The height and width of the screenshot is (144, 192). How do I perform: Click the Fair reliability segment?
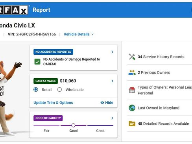(46, 126)
